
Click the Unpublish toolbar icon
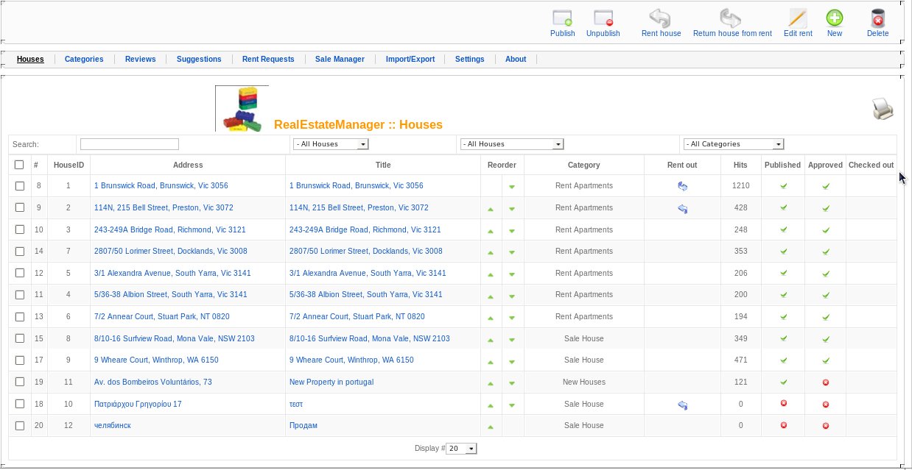(603, 18)
